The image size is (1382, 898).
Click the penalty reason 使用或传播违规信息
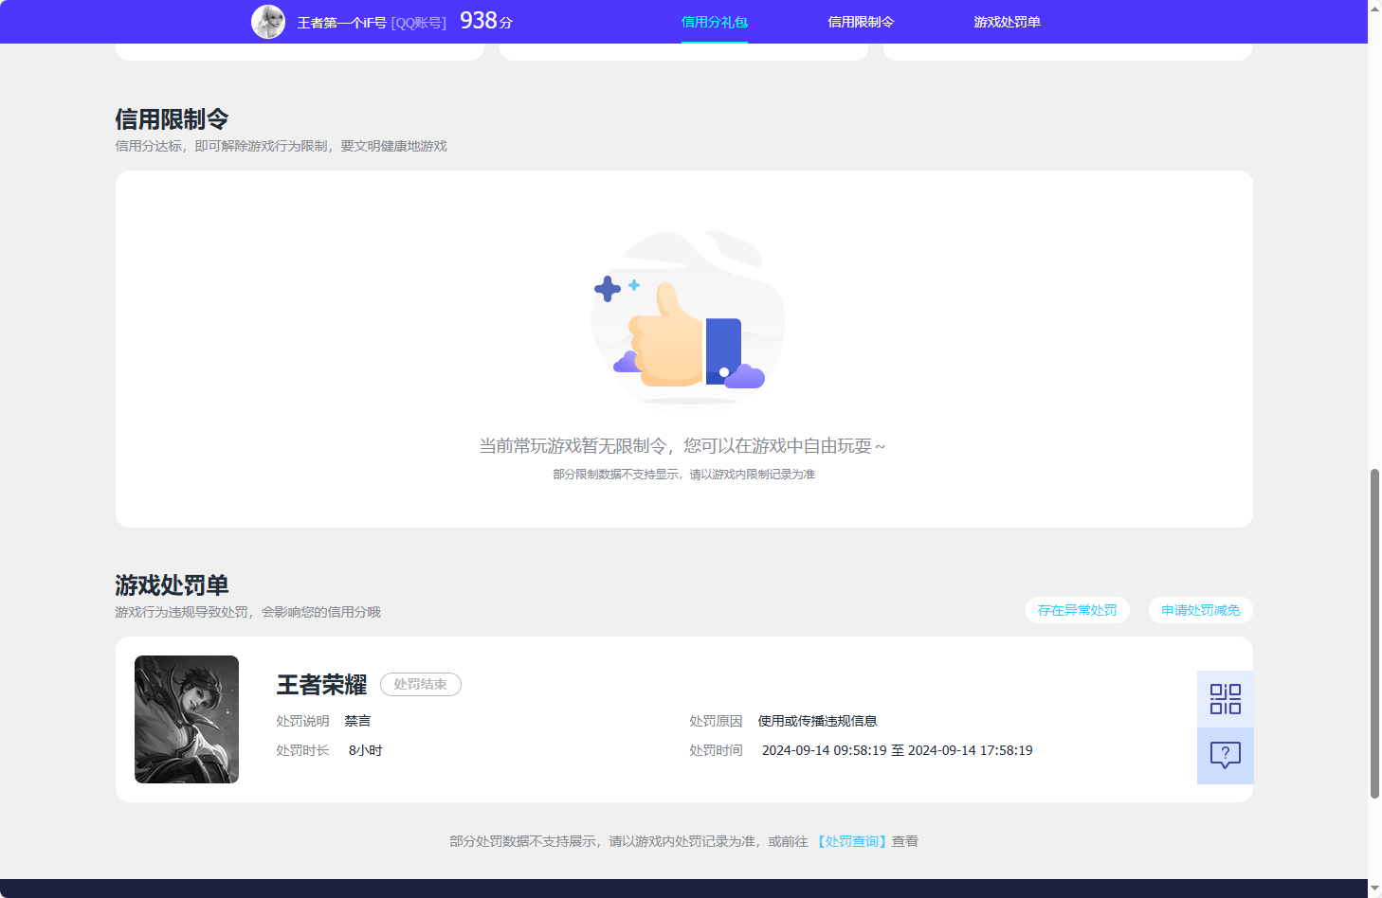816,720
